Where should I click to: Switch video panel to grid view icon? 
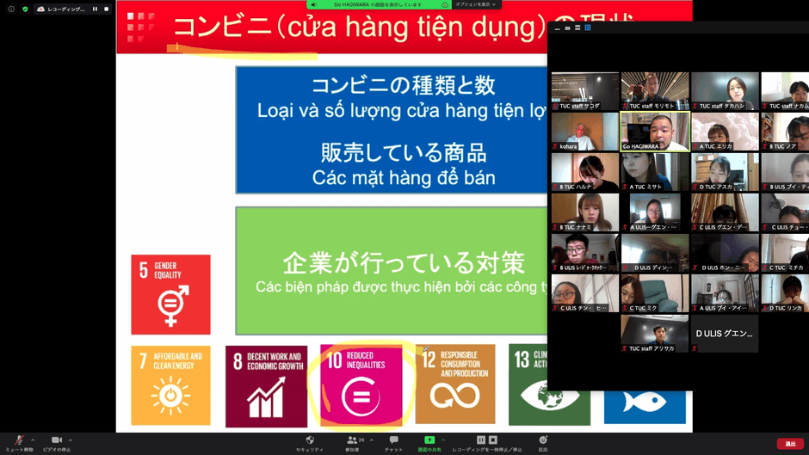[588, 28]
